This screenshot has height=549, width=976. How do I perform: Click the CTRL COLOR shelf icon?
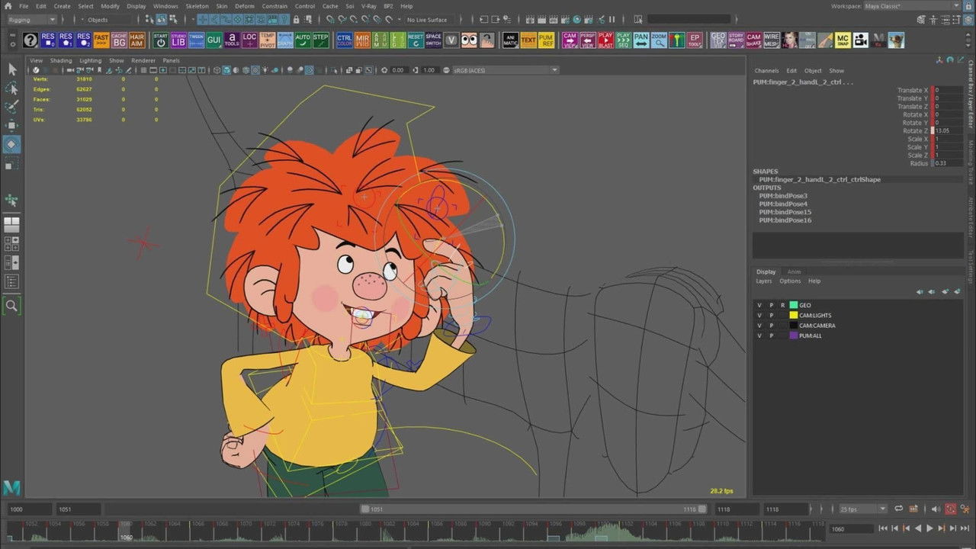coord(344,40)
